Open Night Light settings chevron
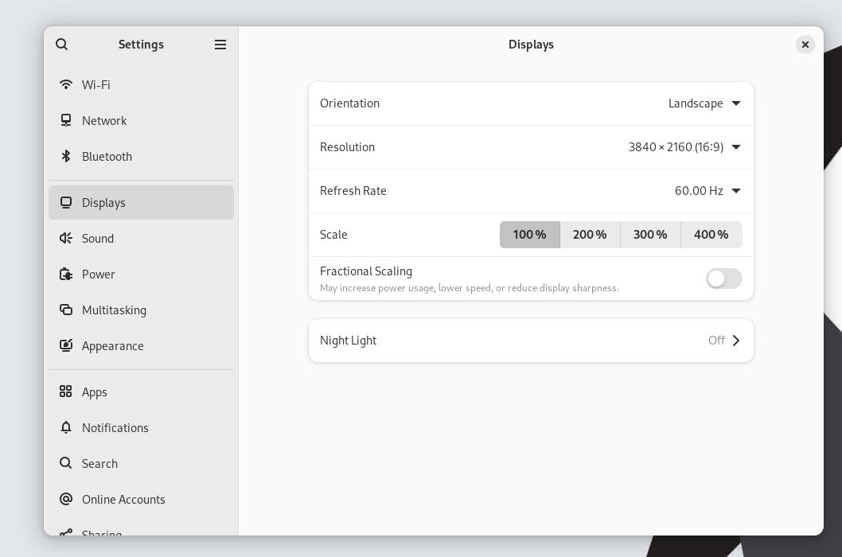The image size is (842, 557). click(x=735, y=341)
